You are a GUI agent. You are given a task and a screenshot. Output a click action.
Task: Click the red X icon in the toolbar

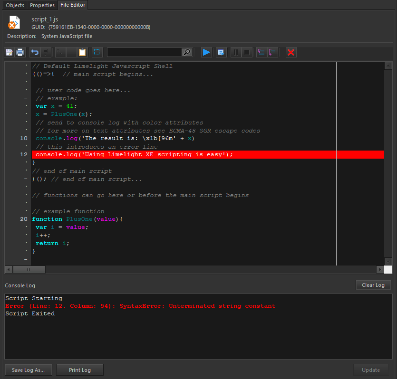pyautogui.click(x=291, y=52)
